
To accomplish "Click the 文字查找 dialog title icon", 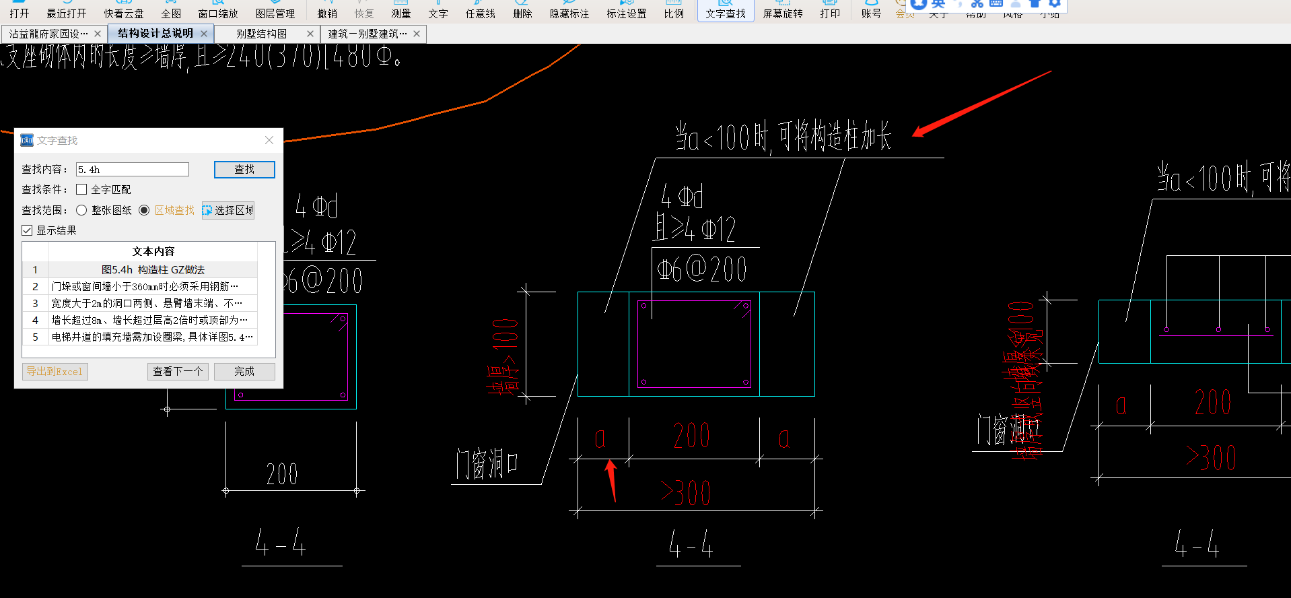I will coord(27,140).
